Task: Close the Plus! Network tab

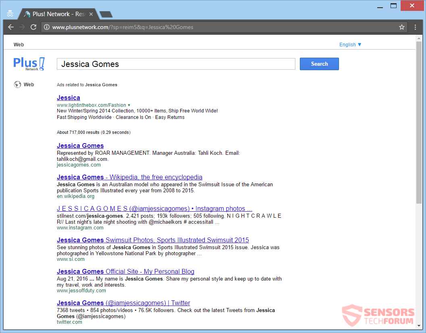Action: pos(91,14)
